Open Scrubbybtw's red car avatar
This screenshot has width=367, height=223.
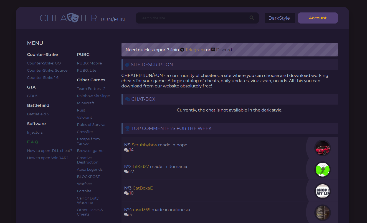[323, 148]
